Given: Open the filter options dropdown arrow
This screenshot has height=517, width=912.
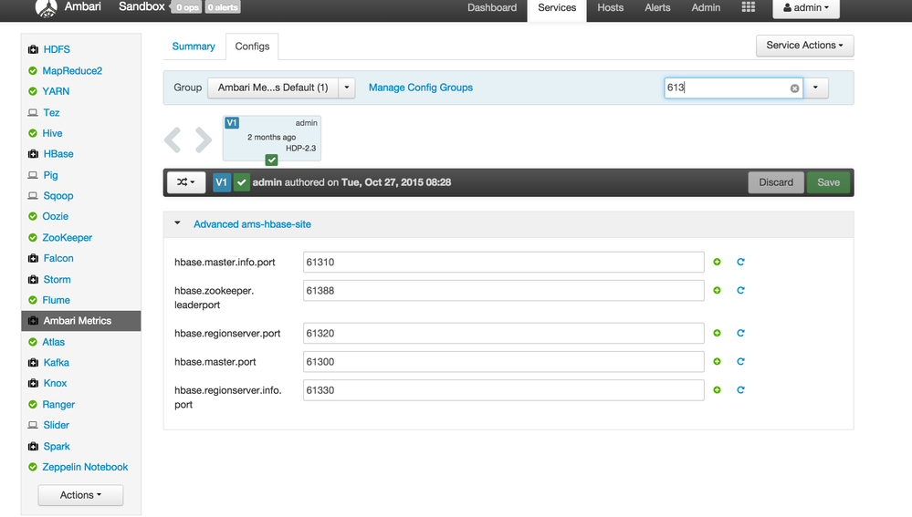Looking at the screenshot, I should [x=815, y=88].
